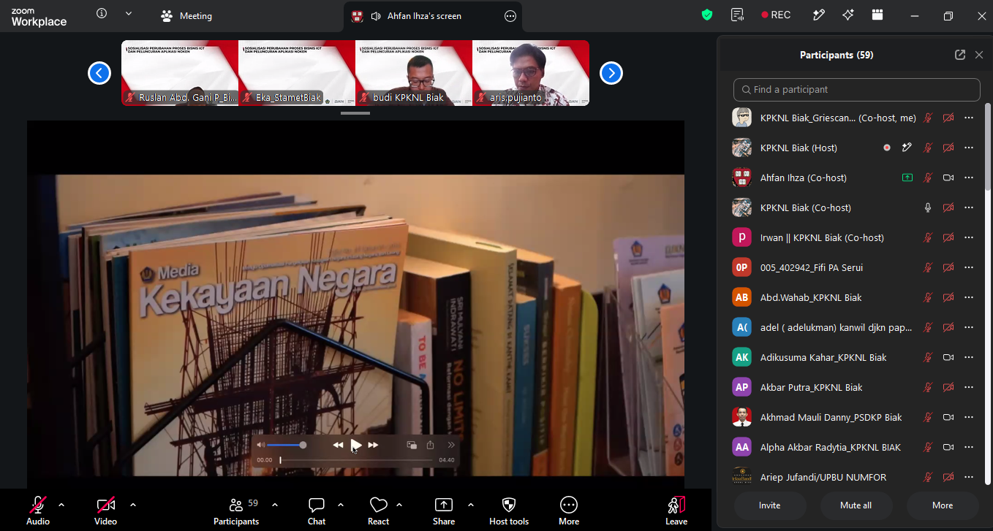Toggle Participants panel from toolbar
The image size is (993, 531).
coord(236,510)
